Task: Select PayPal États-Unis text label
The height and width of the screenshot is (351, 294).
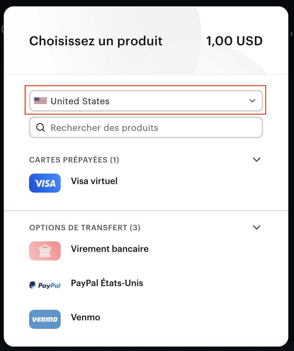Action: coord(107,283)
